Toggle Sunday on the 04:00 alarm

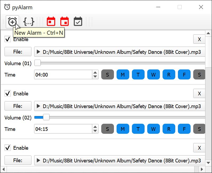[x=108, y=74]
